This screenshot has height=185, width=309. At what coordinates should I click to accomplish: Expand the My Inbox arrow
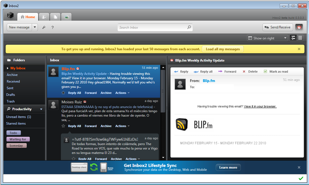point(8,68)
